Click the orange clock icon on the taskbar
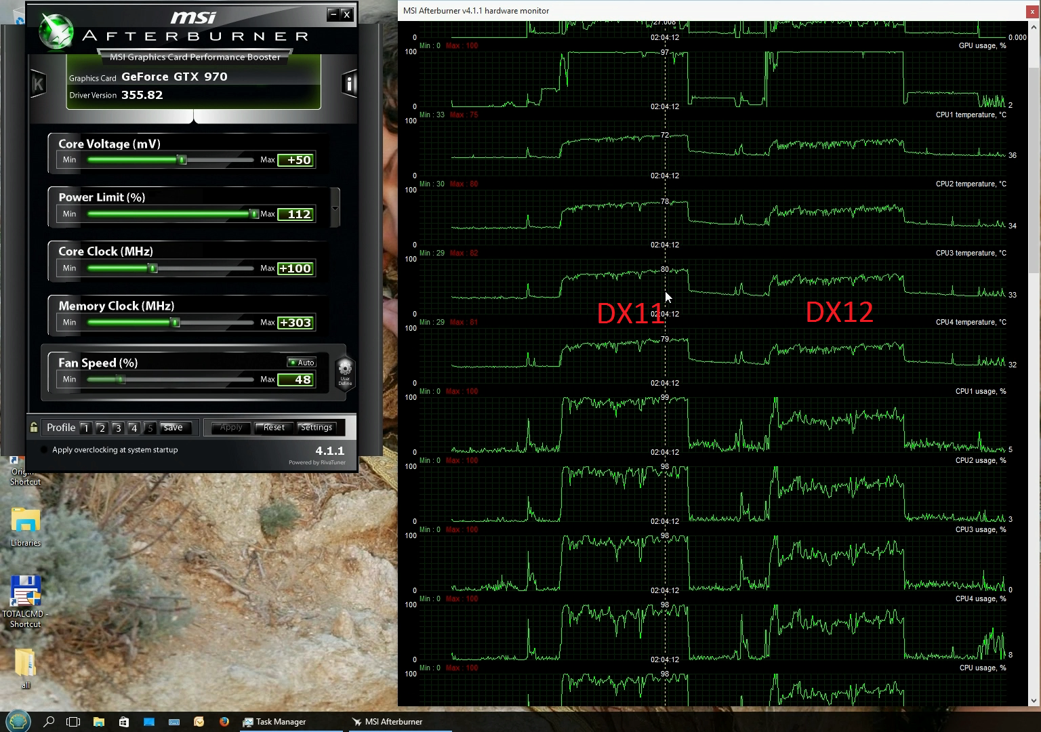The width and height of the screenshot is (1041, 732). 199,722
